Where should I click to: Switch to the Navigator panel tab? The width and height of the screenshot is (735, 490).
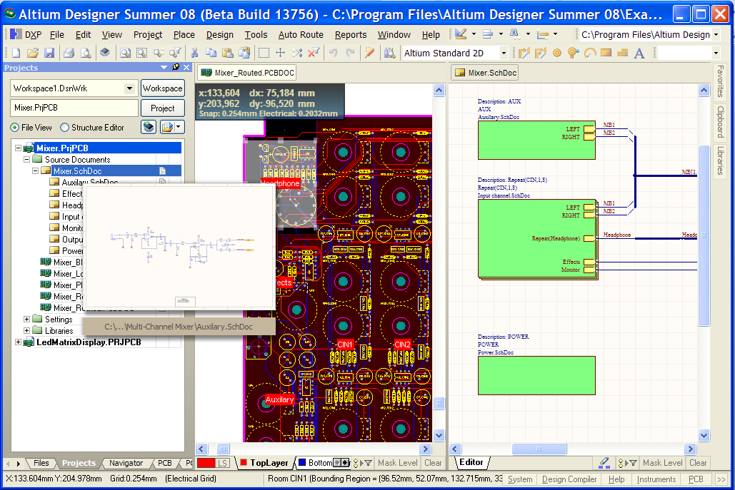pos(126,463)
